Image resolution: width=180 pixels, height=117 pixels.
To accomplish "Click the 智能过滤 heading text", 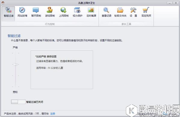I will coord(14,36).
